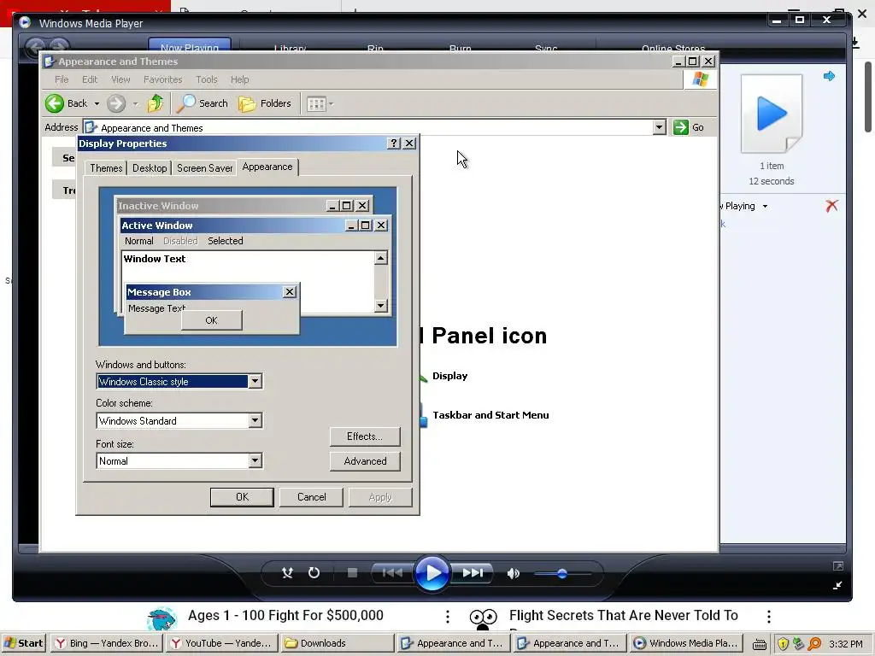Adjust the Media Player volume slider
The height and width of the screenshot is (656, 875).
click(562, 573)
